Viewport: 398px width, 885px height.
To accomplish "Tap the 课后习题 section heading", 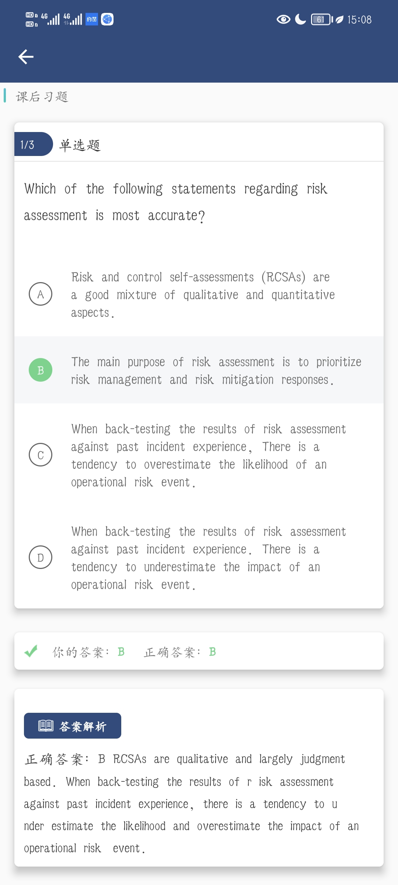I will [x=42, y=97].
